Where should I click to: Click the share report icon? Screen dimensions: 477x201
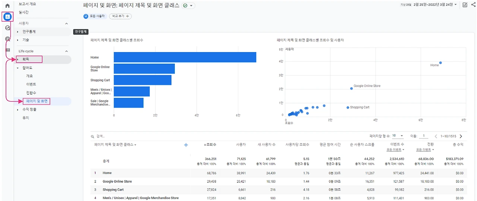pos(473,5)
